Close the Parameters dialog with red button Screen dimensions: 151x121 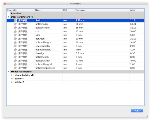click(x=5, y=4)
